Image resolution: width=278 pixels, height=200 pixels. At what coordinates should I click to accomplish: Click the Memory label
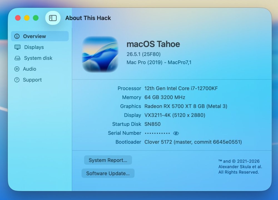(x=131, y=97)
